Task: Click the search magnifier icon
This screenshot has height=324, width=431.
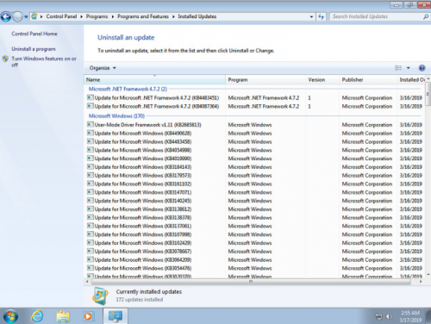Action: point(426,16)
